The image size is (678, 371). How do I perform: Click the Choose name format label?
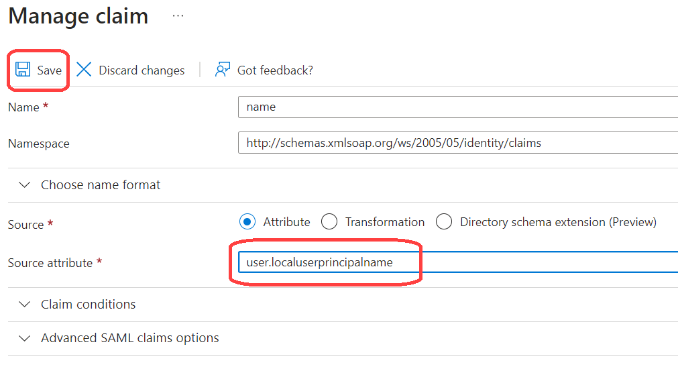pyautogui.click(x=101, y=185)
